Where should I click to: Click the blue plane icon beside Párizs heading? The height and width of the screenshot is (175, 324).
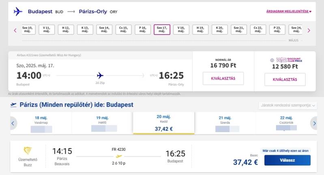click(x=13, y=105)
